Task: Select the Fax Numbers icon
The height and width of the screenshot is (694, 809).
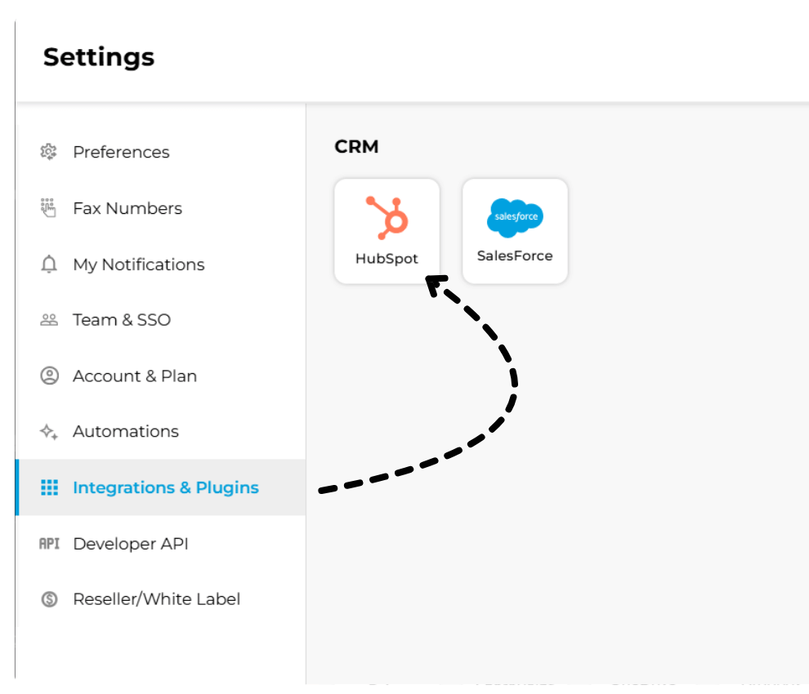Action: point(48,208)
